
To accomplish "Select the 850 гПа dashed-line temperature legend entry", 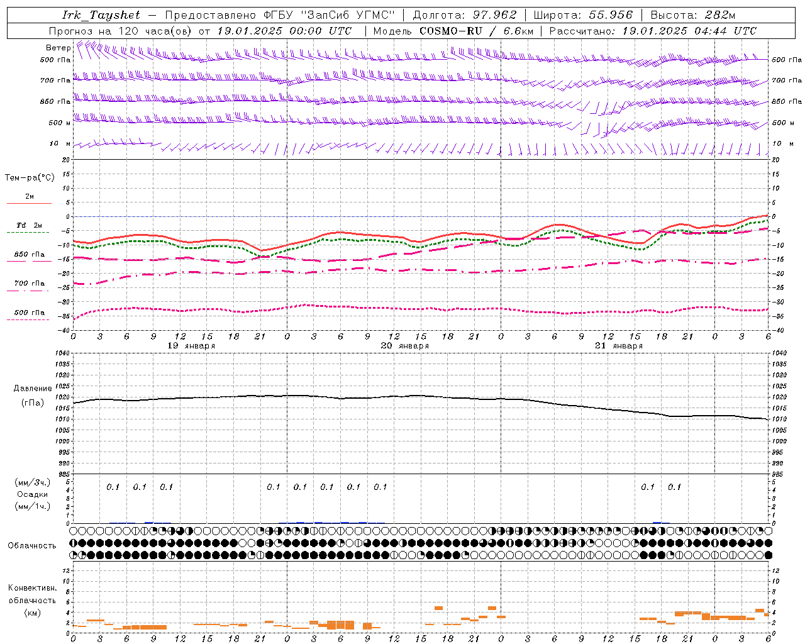I will point(29,255).
